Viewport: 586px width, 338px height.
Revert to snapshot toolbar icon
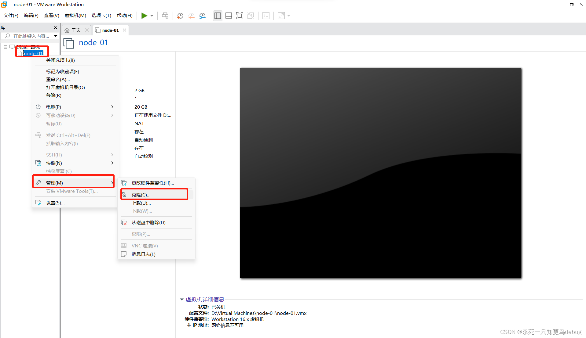[x=191, y=16]
